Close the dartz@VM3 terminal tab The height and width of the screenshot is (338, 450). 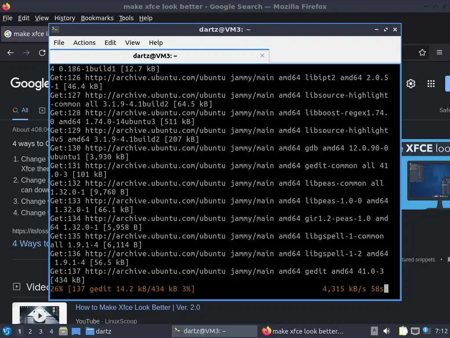coord(262,55)
